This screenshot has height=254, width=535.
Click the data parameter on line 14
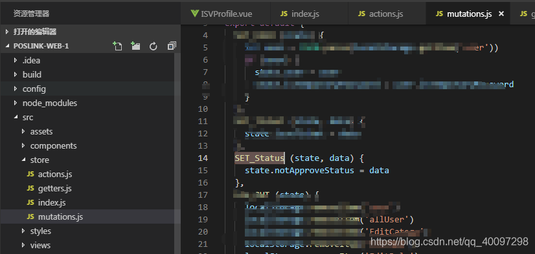point(339,158)
